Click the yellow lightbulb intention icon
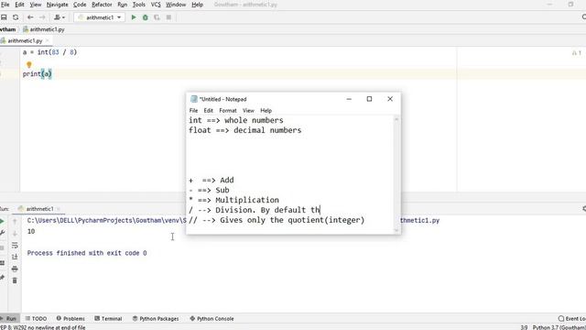This screenshot has width=586, height=330. point(29,65)
